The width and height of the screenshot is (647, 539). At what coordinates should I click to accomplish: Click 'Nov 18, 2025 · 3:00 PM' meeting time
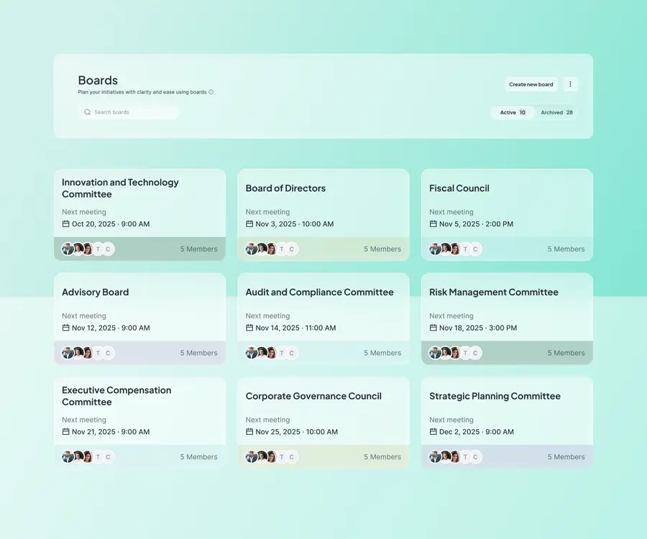pos(478,328)
